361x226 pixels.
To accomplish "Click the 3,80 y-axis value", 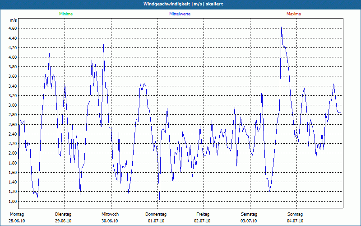I will tap(13, 67).
